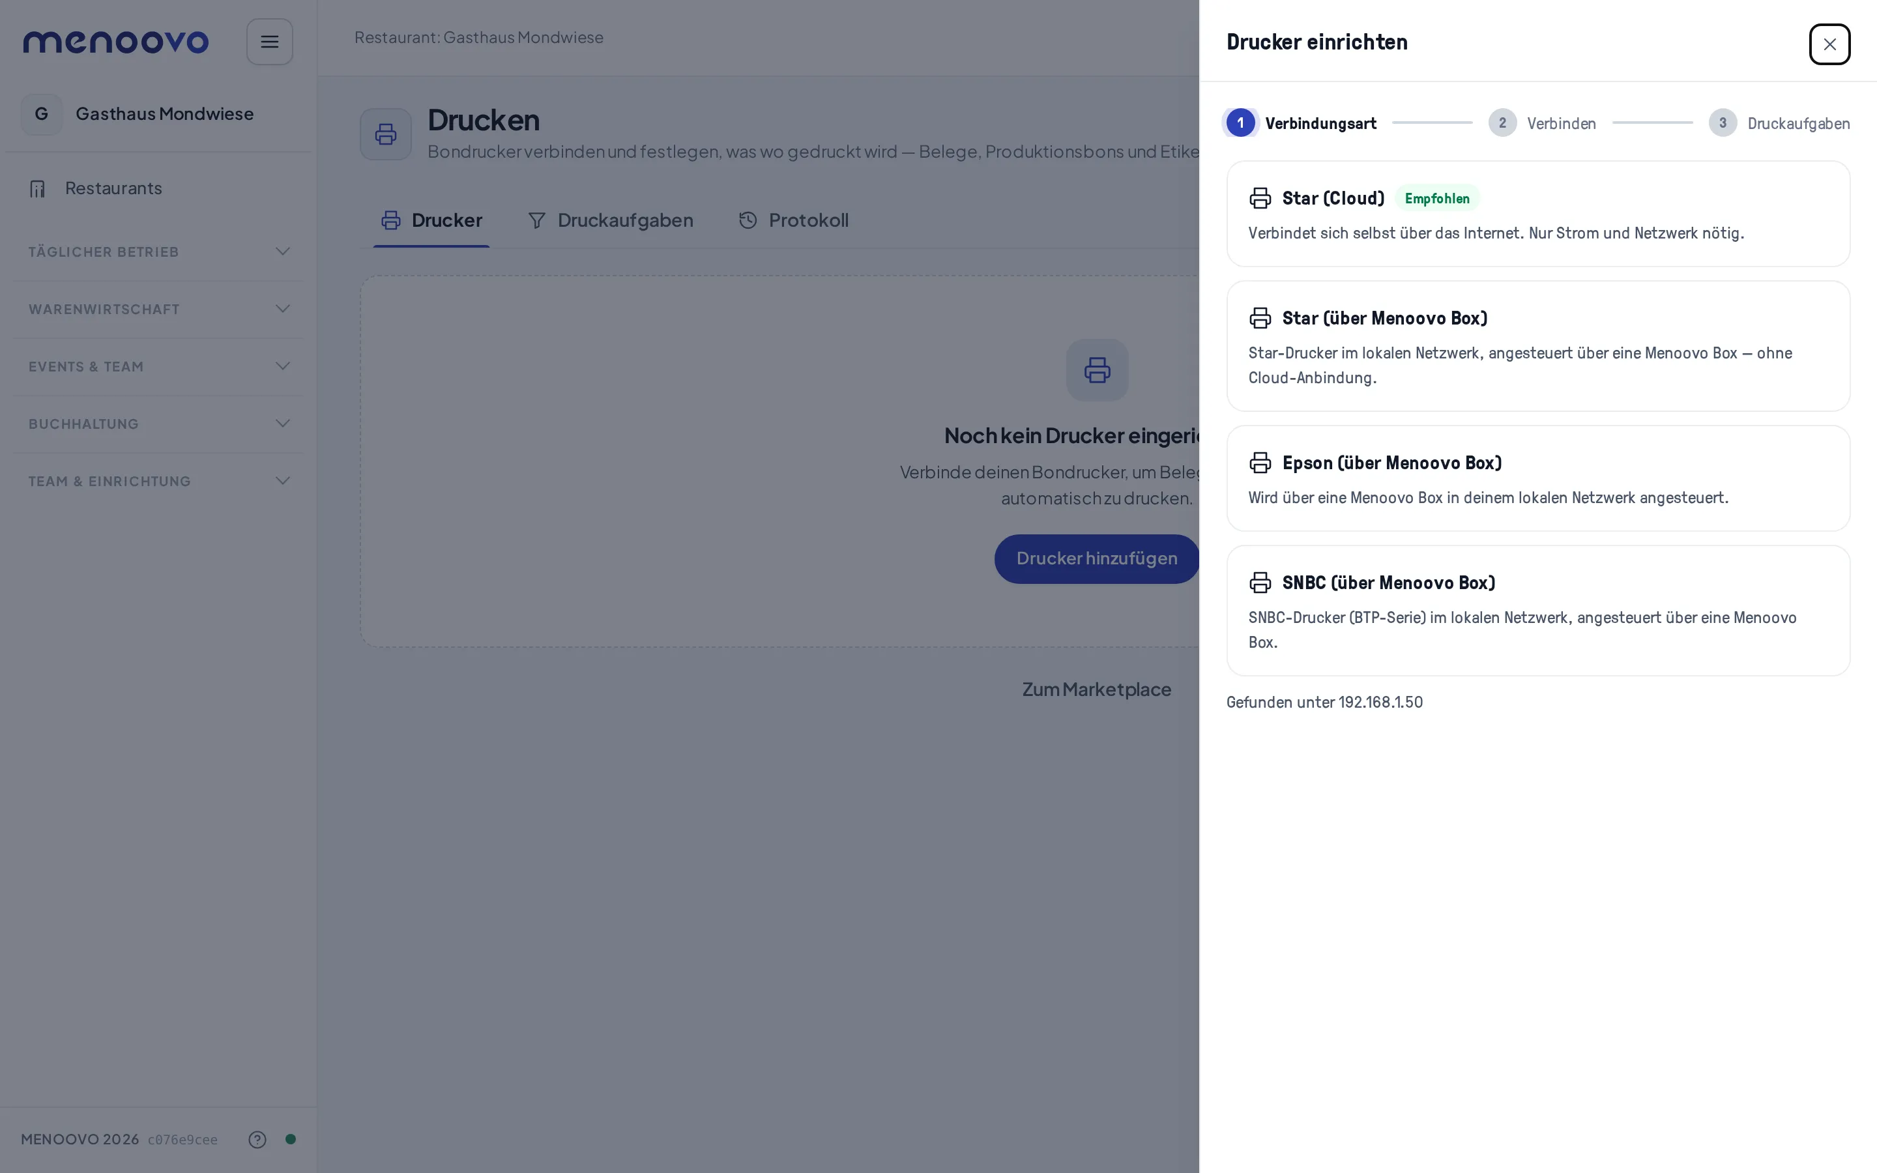Viewport: 1877px width, 1173px height.
Task: Click the printer icon in Star (Cloud) card
Action: pos(1260,198)
